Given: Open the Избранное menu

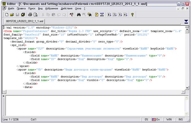Looking at the screenshot, I should pos(52,9).
